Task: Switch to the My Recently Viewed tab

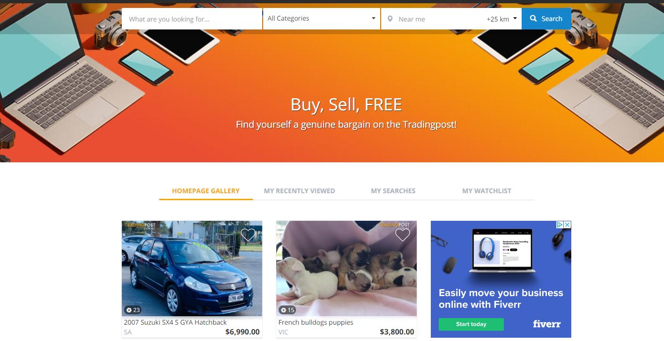Action: [299, 191]
